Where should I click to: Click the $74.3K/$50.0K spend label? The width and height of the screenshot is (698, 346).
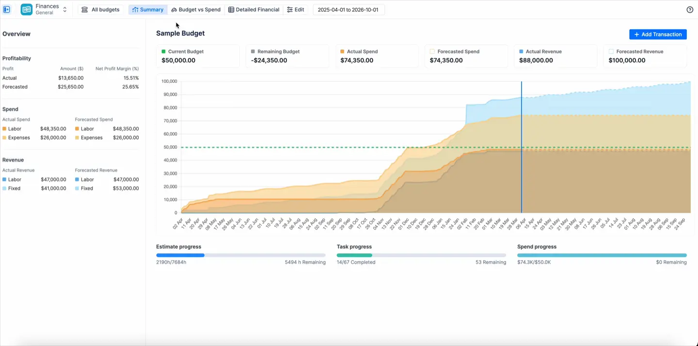[x=534, y=262]
